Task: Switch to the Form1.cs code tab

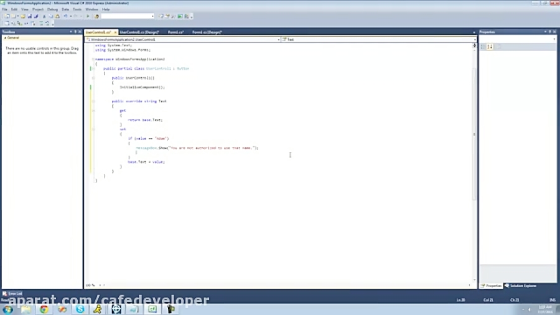Action: point(175,32)
